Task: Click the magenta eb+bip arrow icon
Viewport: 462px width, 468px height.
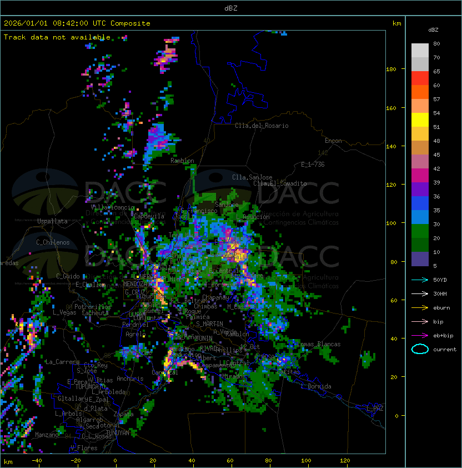Action: coord(420,336)
